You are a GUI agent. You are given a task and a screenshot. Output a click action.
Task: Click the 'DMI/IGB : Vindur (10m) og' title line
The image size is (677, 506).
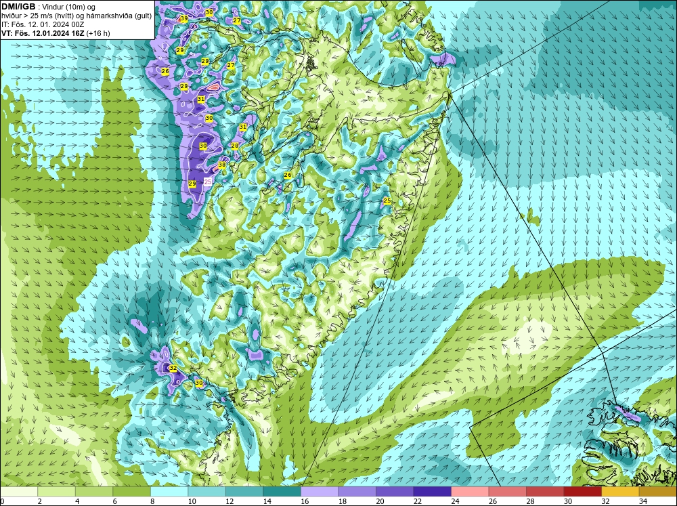(48, 7)
